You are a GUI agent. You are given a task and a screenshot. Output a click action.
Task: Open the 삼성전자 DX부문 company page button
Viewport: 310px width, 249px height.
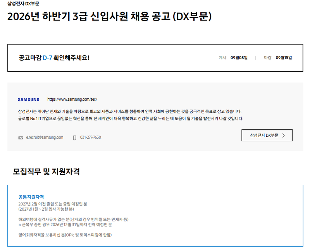[x=267, y=136]
